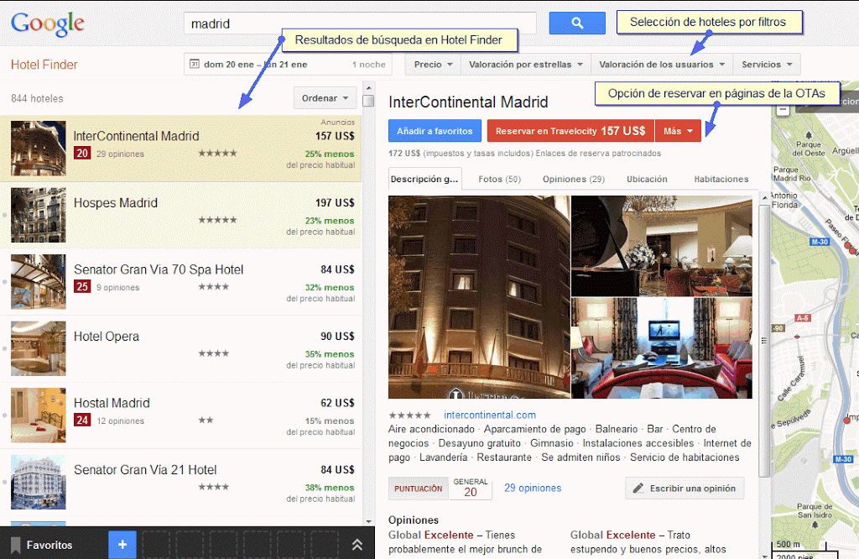Open the Más booking options dropdown
This screenshot has height=559, width=859.
pyautogui.click(x=678, y=131)
